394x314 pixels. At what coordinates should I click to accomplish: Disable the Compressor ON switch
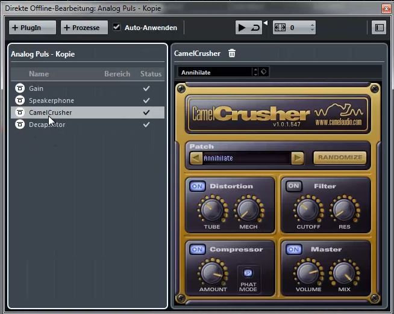coord(197,250)
